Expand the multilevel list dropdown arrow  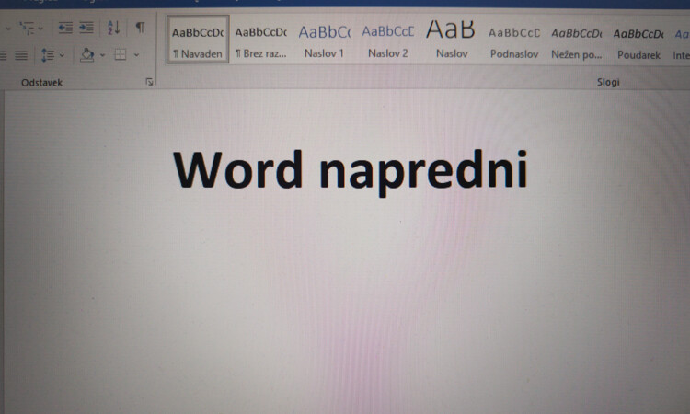[40, 29]
